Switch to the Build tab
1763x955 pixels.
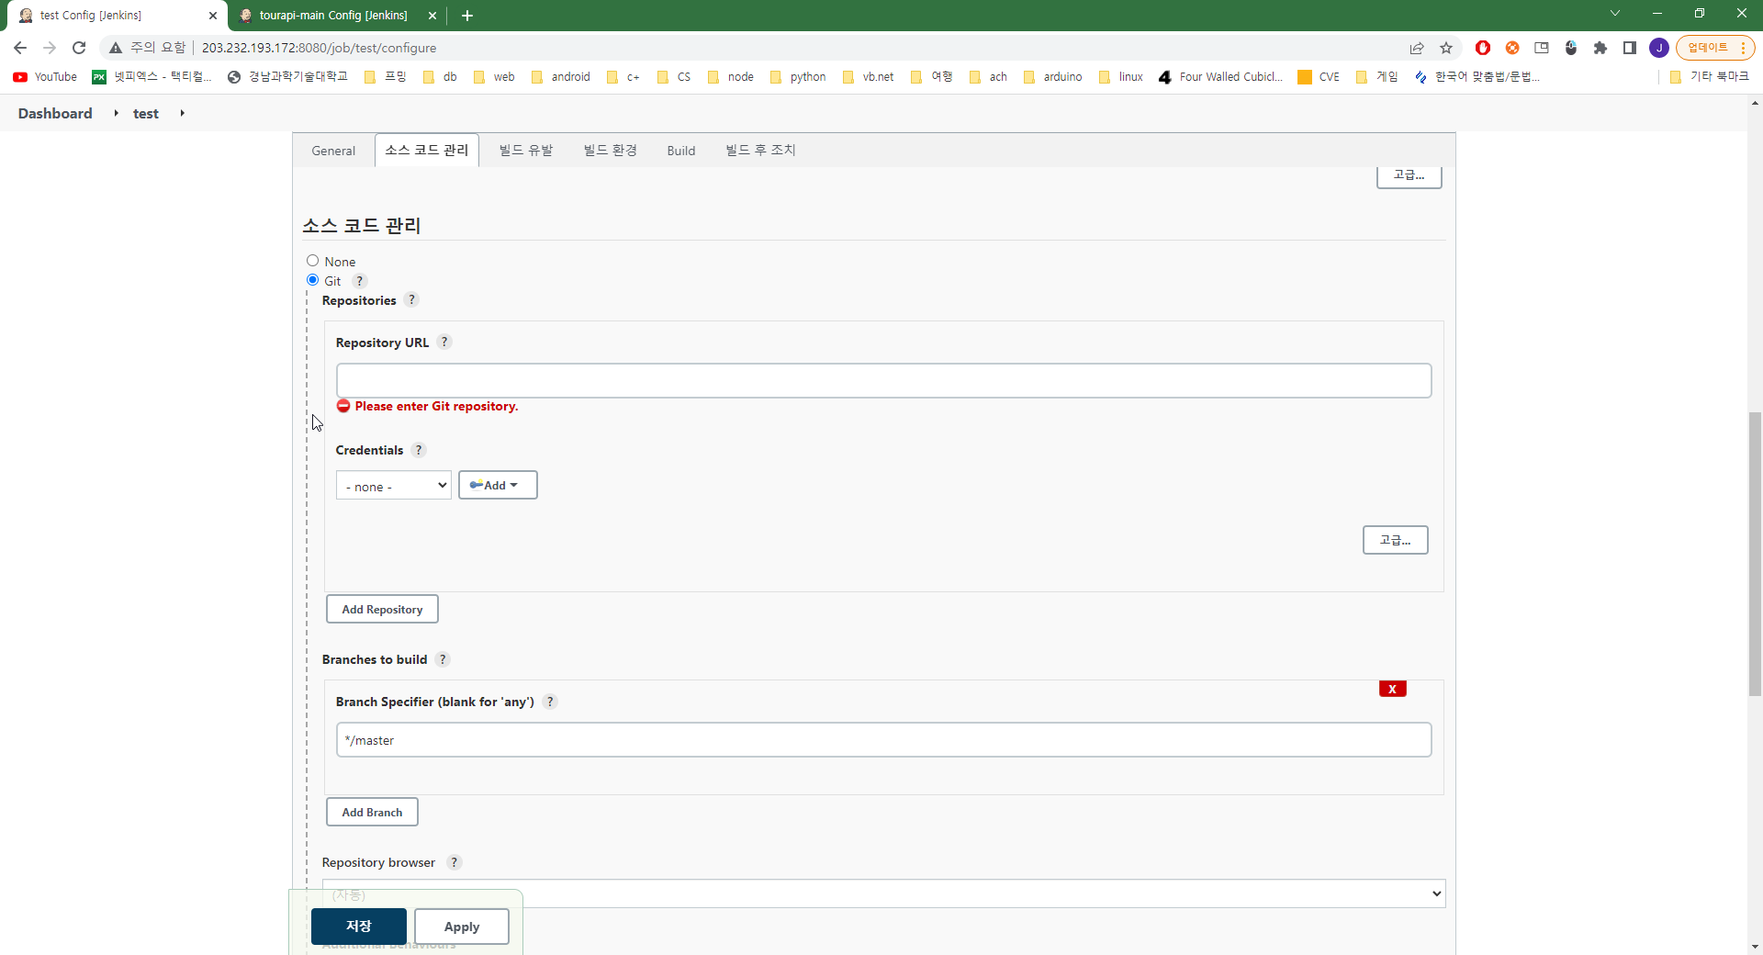(680, 150)
